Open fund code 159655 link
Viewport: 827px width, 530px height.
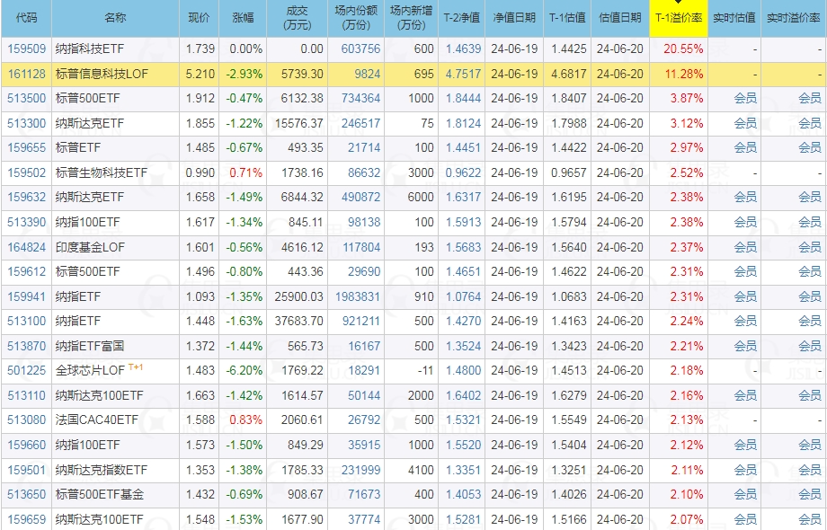click(26, 147)
